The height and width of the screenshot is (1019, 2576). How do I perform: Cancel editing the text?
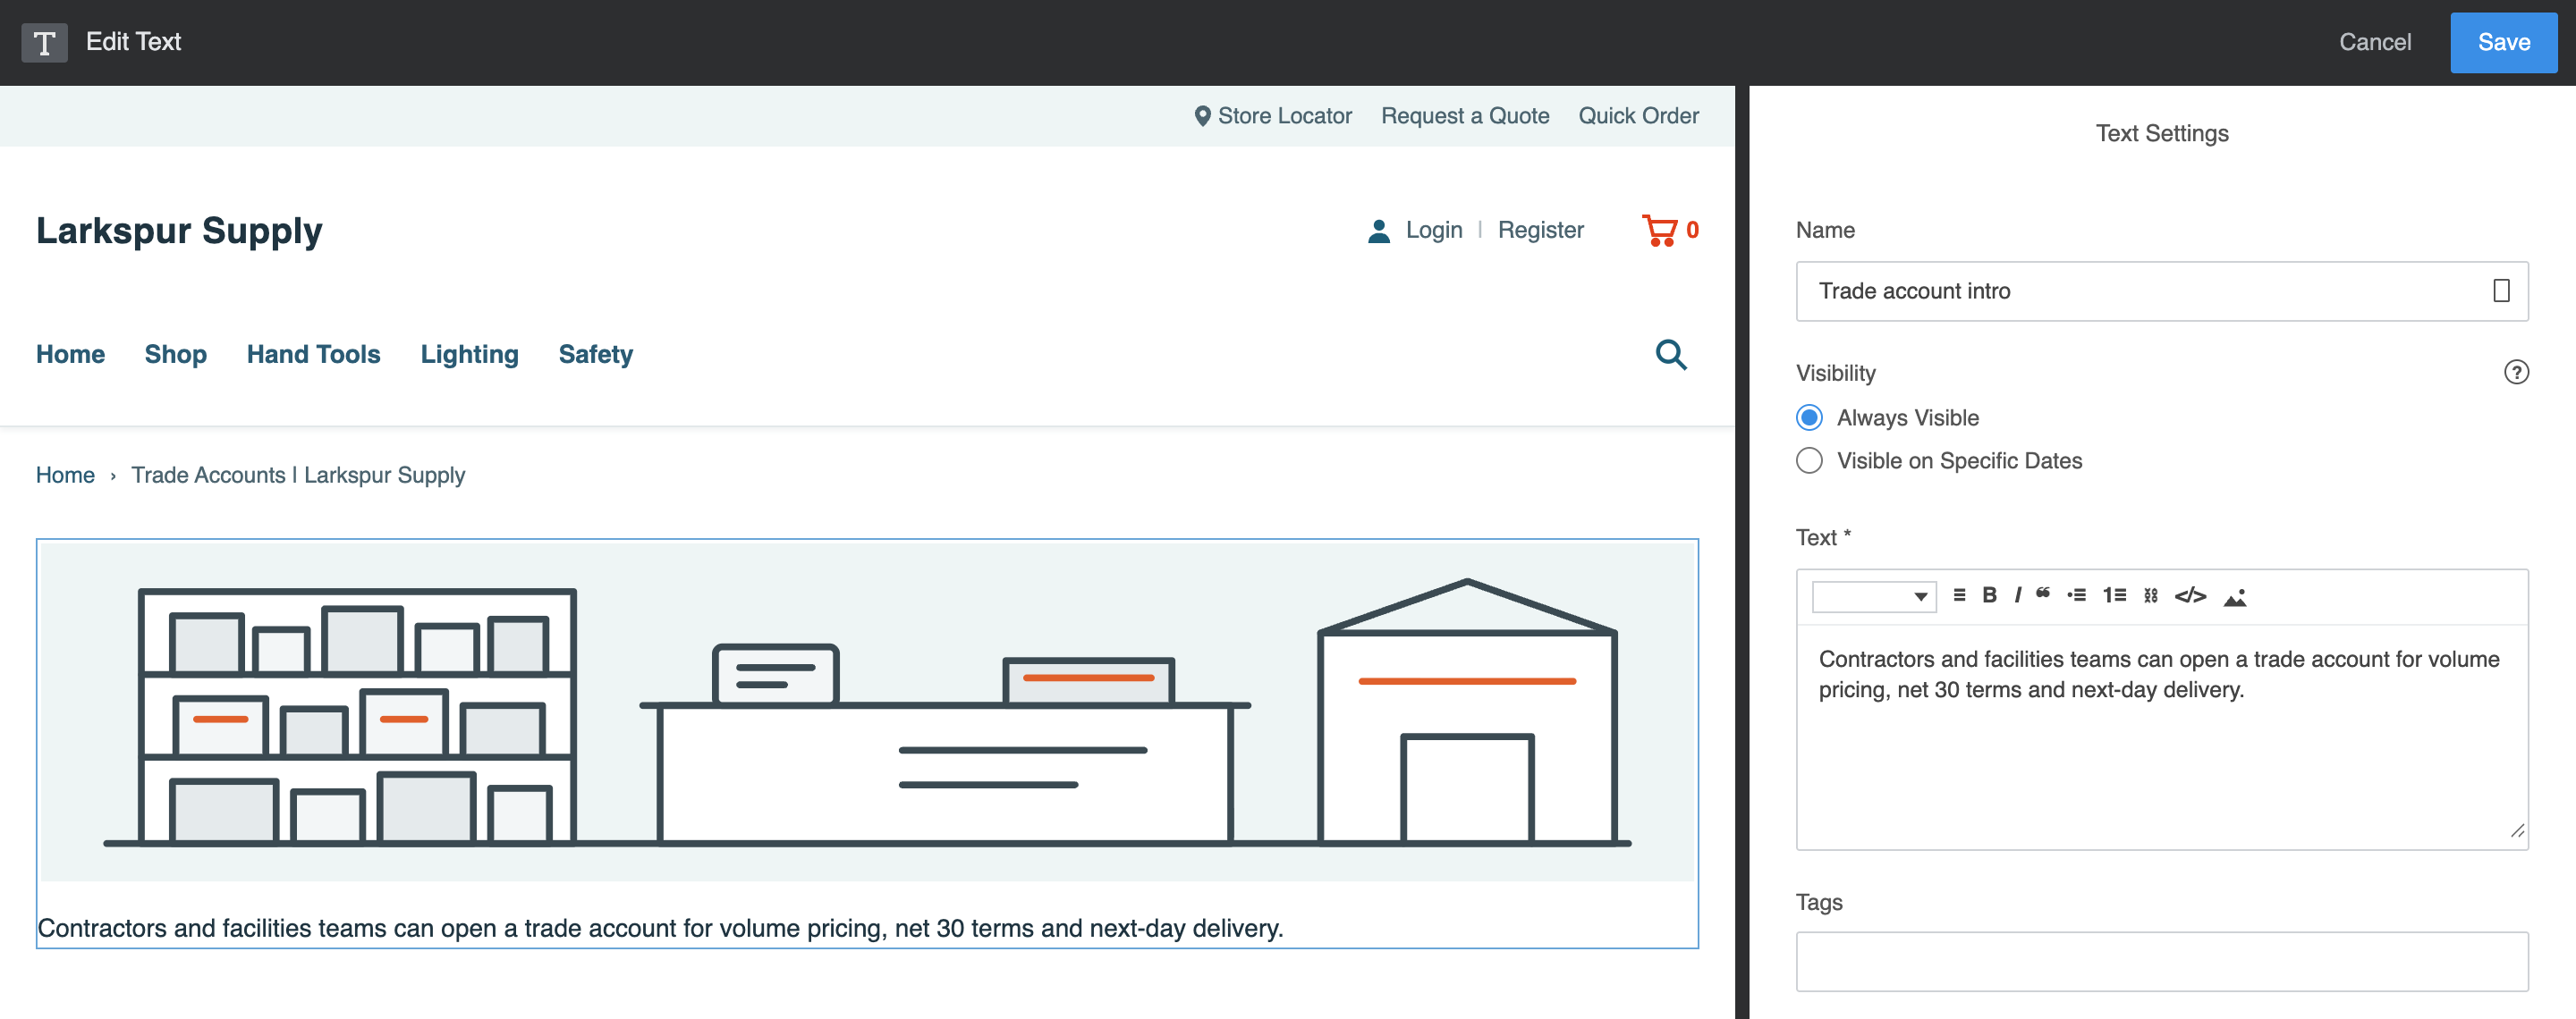point(2374,42)
